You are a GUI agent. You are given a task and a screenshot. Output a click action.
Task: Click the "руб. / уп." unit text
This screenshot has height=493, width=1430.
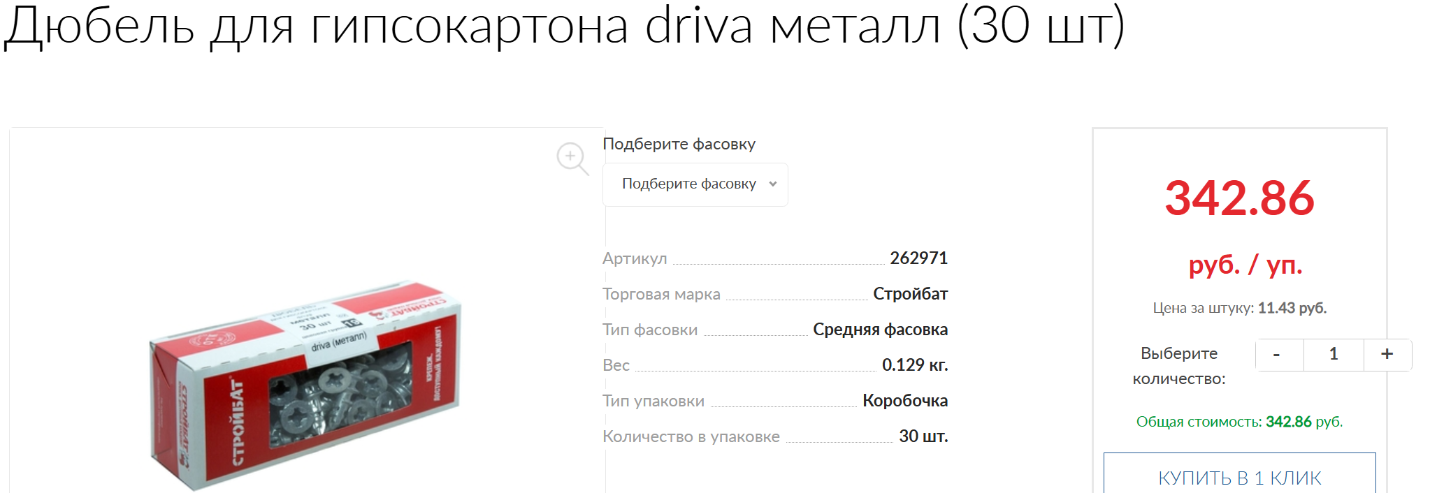click(x=1245, y=265)
